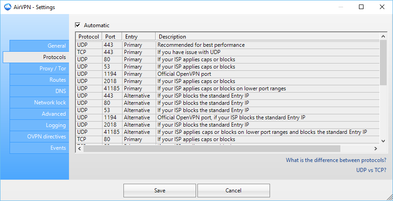Open the 'UDP vs TCP?' link
This screenshot has height=201, width=393.
(371, 170)
